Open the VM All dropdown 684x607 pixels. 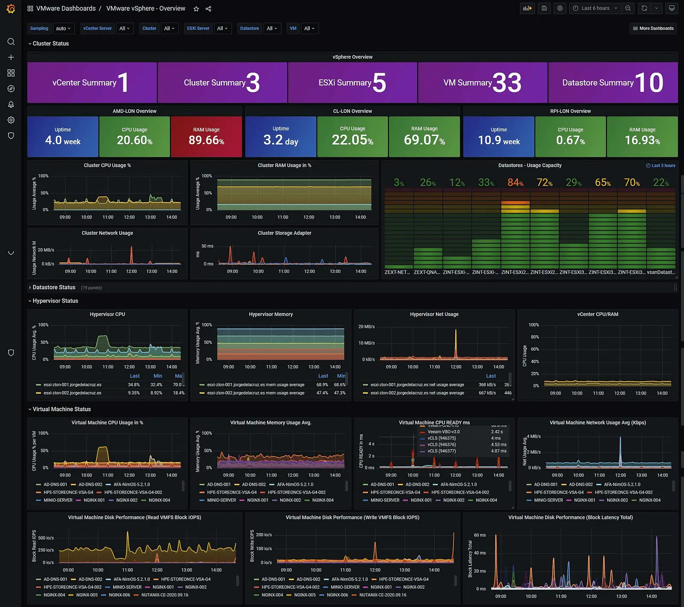pos(310,29)
